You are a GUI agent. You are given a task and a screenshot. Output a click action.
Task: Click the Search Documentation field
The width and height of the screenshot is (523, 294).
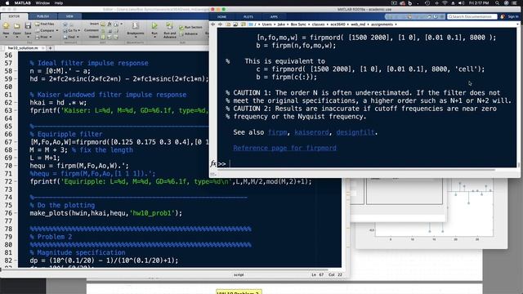(x=472, y=16)
